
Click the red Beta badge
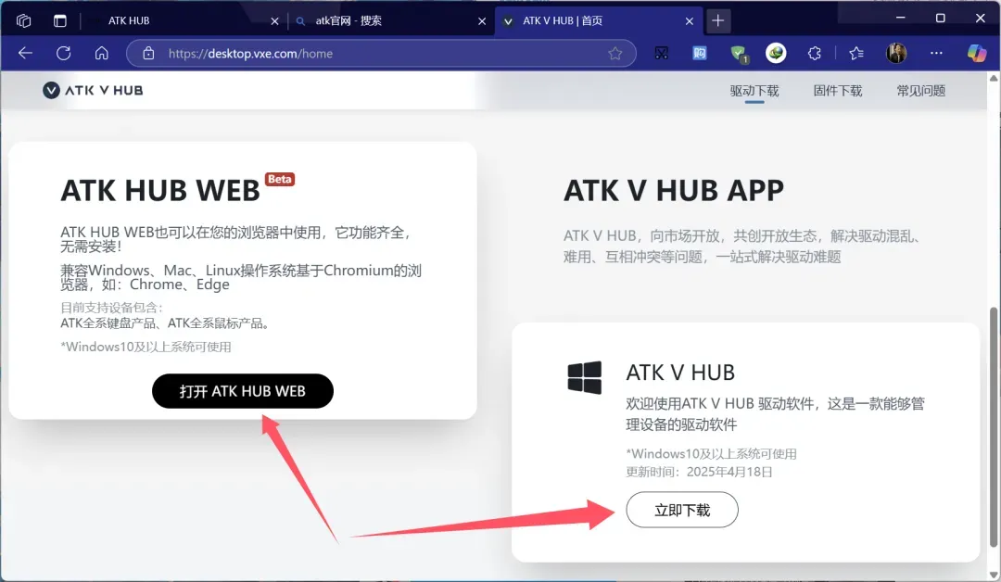pyautogui.click(x=280, y=179)
